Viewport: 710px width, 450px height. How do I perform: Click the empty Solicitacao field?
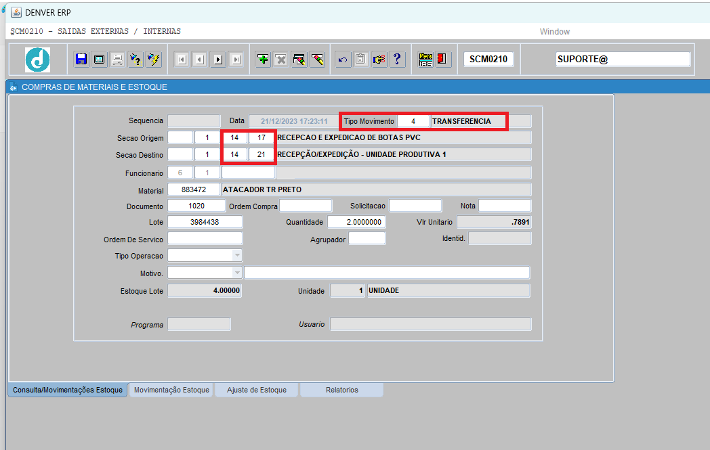pyautogui.click(x=415, y=206)
